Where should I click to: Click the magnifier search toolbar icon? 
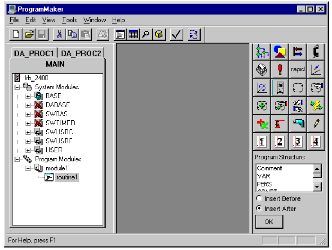click(x=146, y=35)
